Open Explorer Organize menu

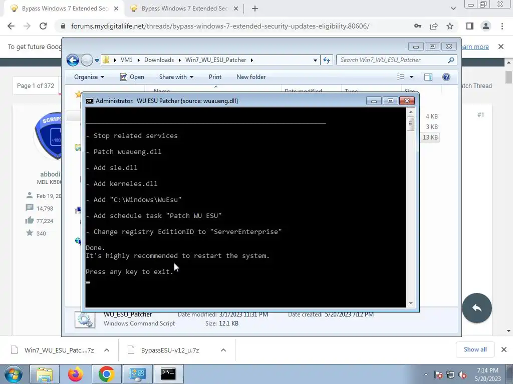tap(89, 77)
